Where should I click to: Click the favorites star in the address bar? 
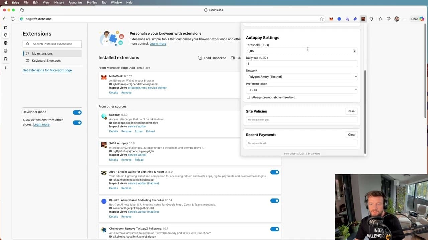pyautogui.click(x=322, y=19)
